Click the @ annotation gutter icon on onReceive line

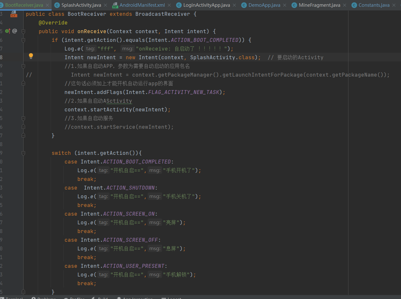(x=15, y=31)
